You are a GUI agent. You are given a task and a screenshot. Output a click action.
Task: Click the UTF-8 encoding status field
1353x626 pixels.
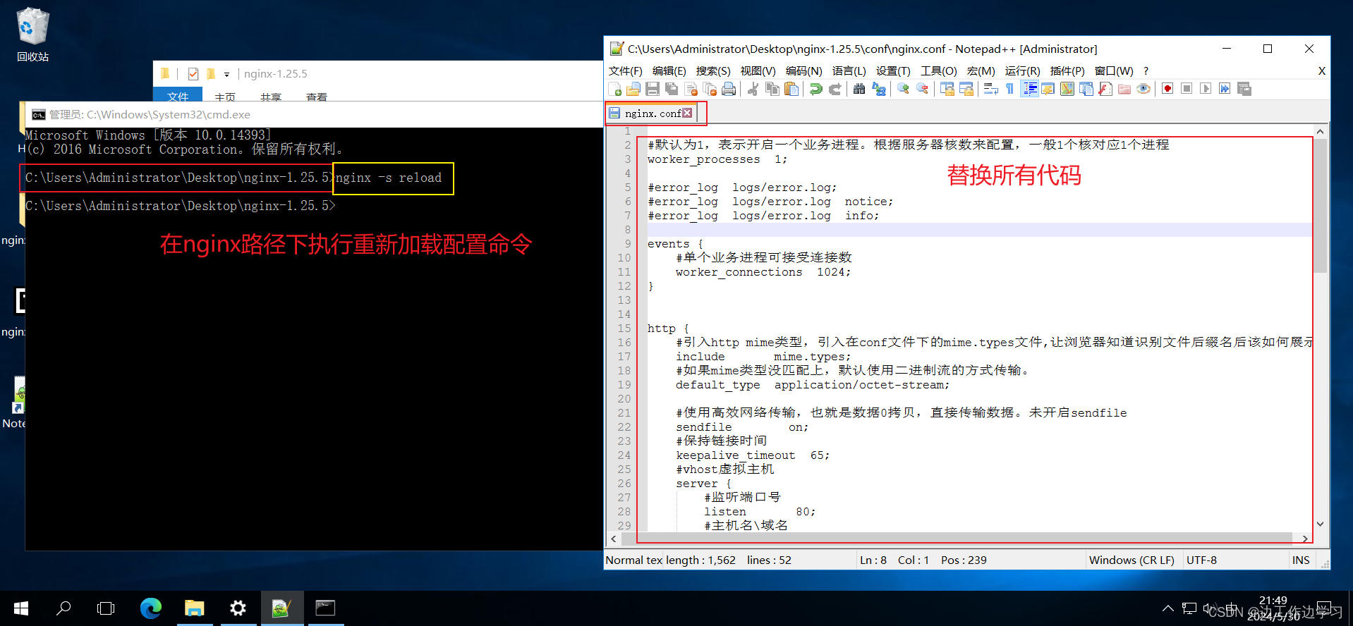tap(1201, 560)
